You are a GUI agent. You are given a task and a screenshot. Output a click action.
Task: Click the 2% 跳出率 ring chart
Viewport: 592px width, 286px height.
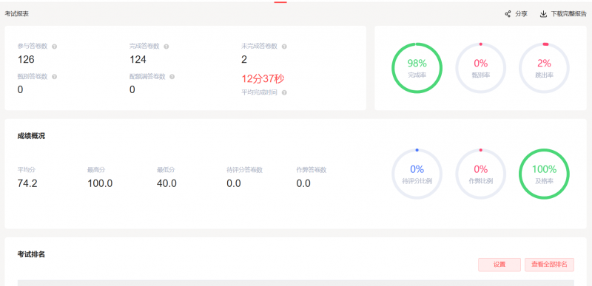tap(544, 68)
